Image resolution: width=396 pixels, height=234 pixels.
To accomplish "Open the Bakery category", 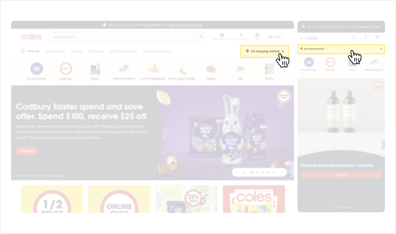I will point(211,71).
